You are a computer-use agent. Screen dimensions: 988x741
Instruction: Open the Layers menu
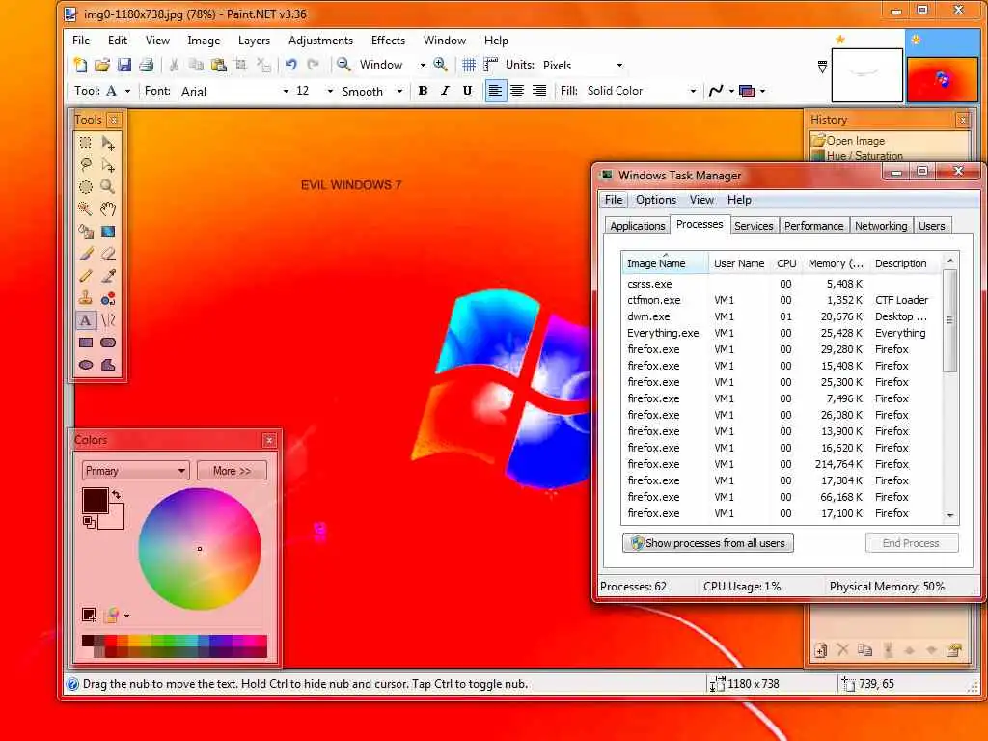point(254,41)
